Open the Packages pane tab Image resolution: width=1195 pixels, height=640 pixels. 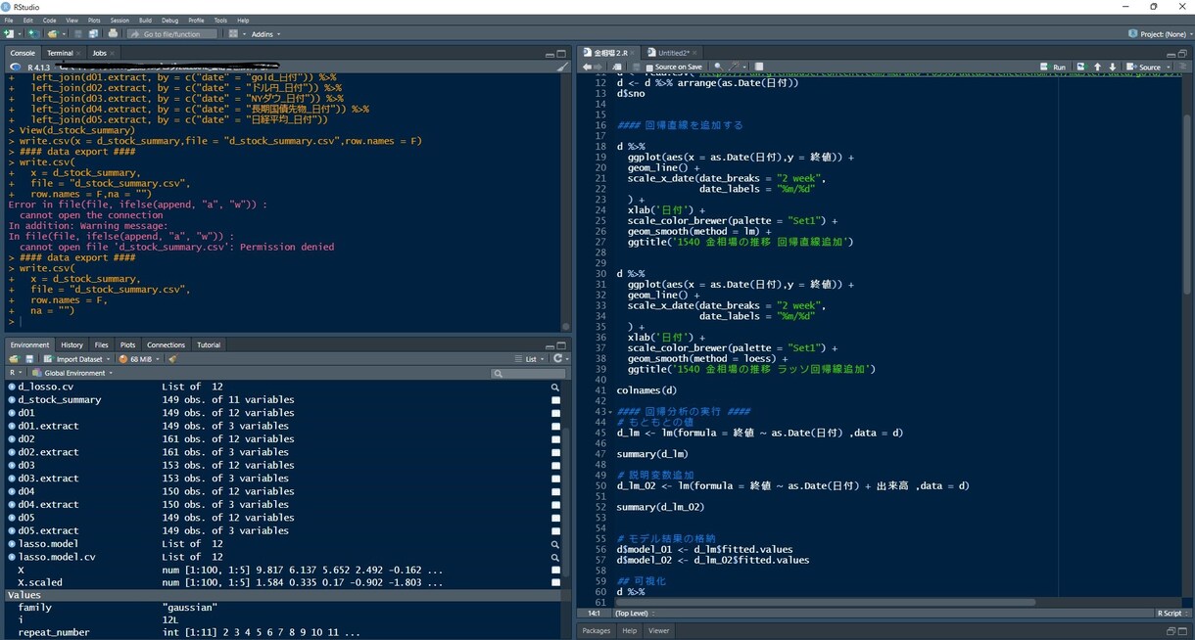click(596, 630)
